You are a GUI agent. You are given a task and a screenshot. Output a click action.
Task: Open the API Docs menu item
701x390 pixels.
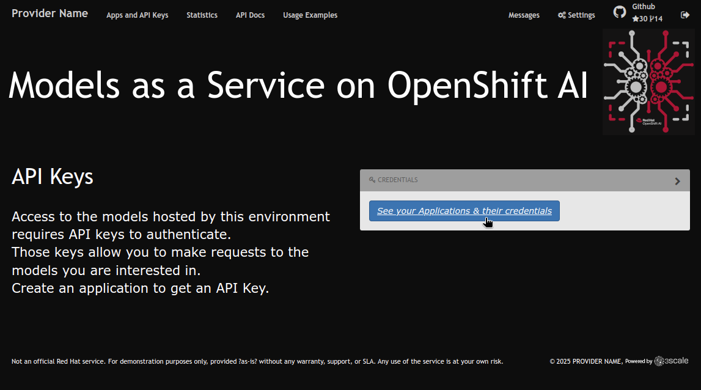coord(251,15)
